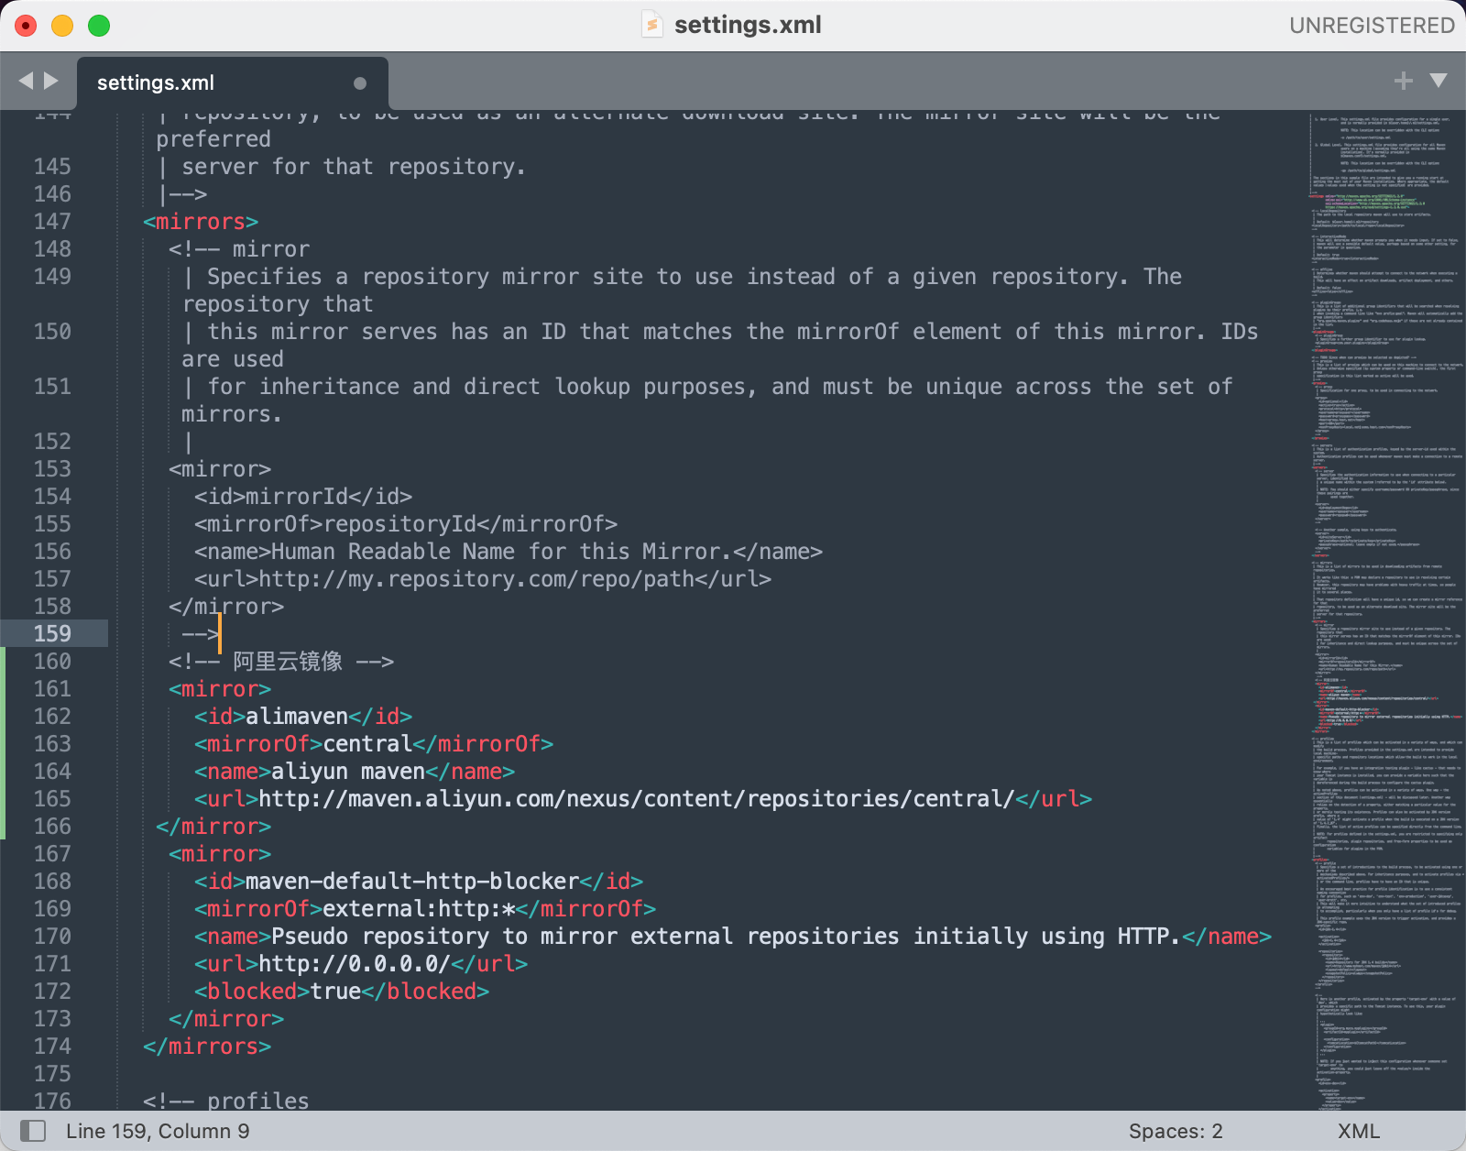Click line number 161 in gutter

52,689
